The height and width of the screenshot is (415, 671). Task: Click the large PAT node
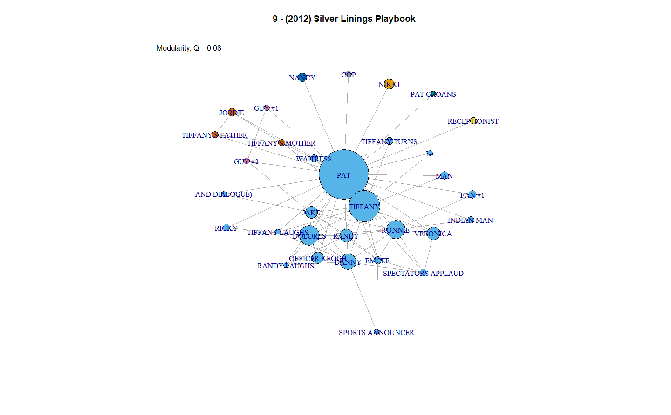click(x=344, y=174)
